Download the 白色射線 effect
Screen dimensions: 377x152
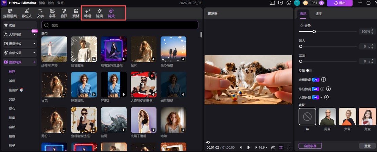[x=94, y=59]
